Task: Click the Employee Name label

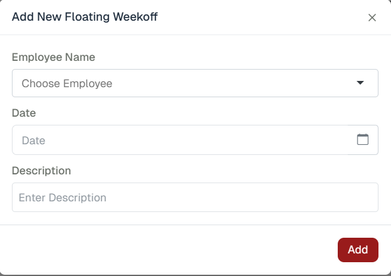Action: tap(53, 57)
